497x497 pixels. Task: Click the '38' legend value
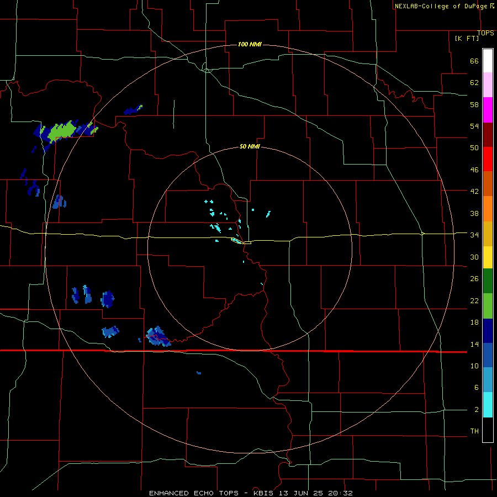(474, 213)
